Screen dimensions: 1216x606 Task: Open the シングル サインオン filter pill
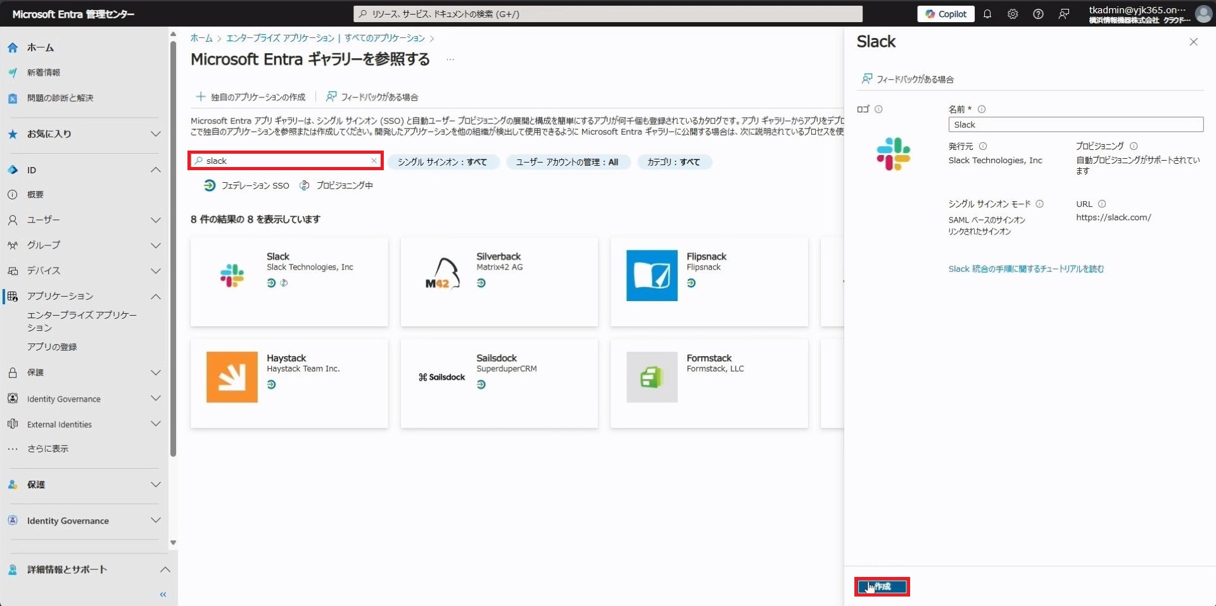(x=443, y=162)
